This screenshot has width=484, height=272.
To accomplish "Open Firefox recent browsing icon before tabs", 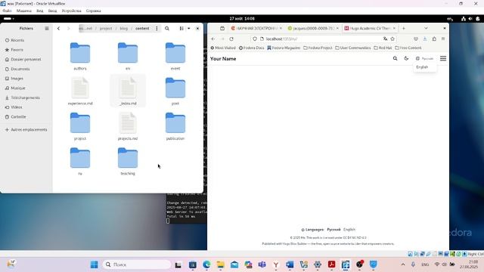I will pos(222,29).
